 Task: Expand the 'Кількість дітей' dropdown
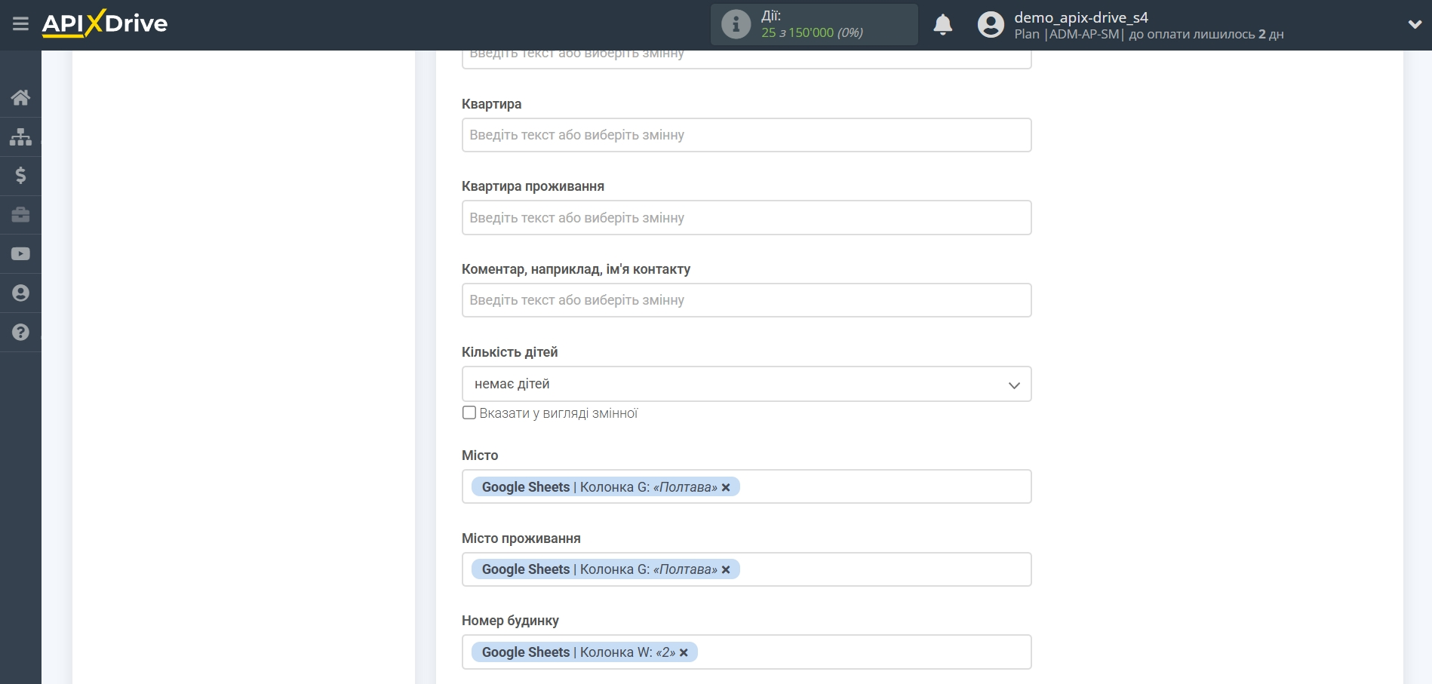point(745,385)
